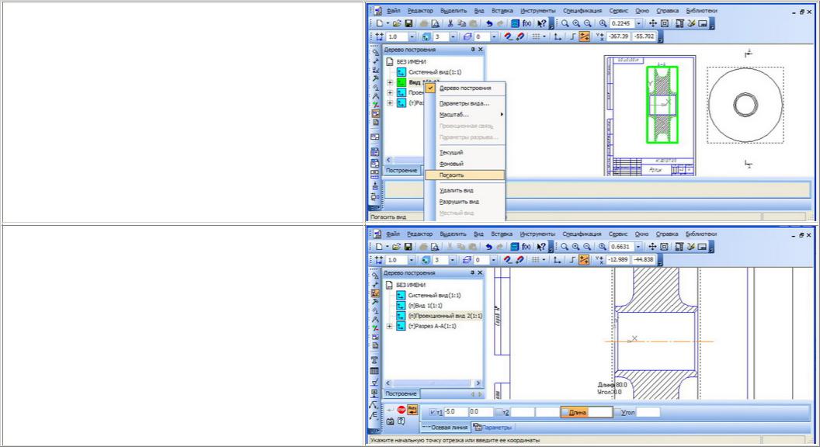This screenshot has height=447, width=820.
Task: Click the text T icon in the lower window's side panel
Action: [x=374, y=360]
